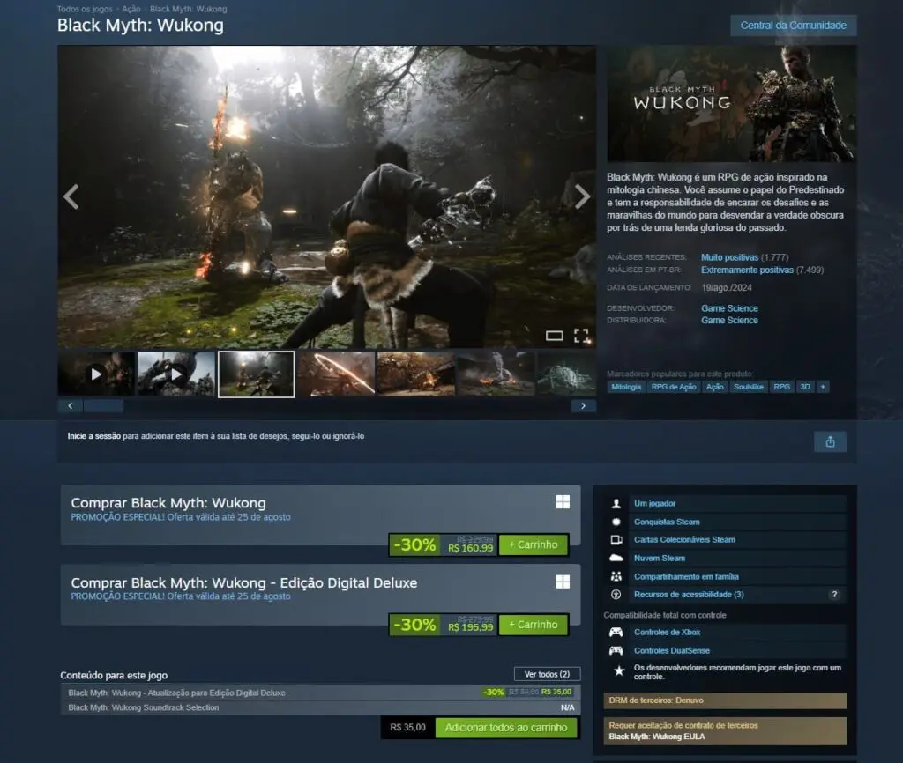The image size is (903, 763).
Task: Click DRM de terceiros: Denuvo notice
Action: pyautogui.click(x=725, y=700)
